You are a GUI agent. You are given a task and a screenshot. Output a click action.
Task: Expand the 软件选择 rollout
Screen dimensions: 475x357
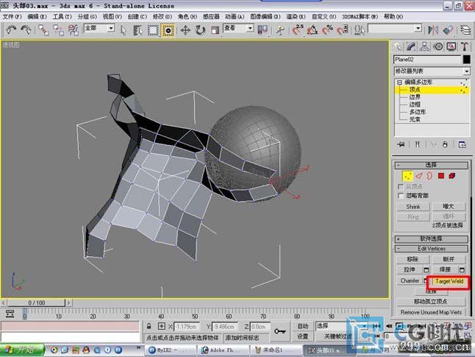[x=432, y=239]
